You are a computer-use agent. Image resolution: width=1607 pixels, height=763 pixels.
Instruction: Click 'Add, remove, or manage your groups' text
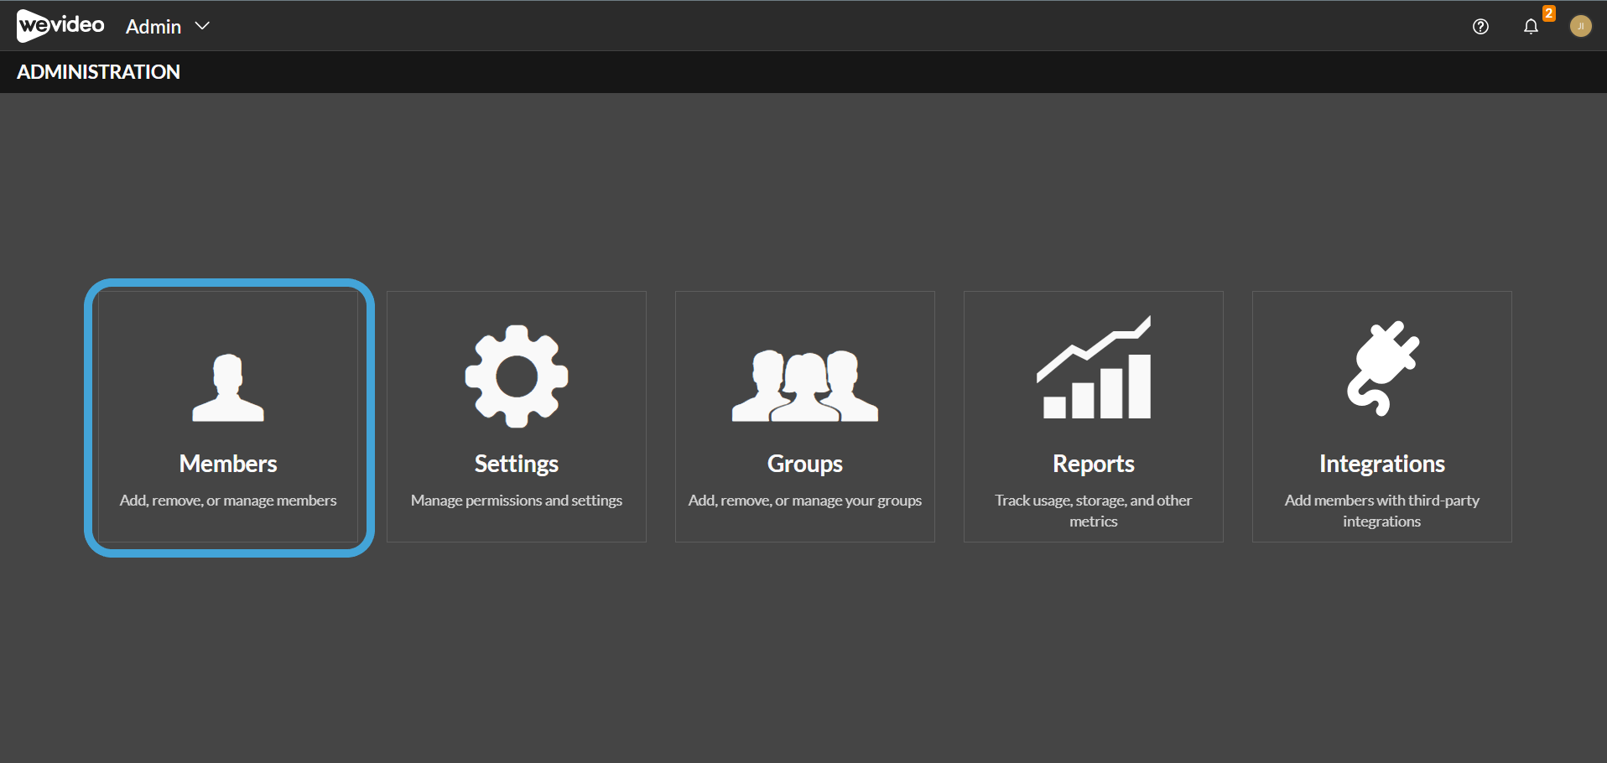click(805, 501)
